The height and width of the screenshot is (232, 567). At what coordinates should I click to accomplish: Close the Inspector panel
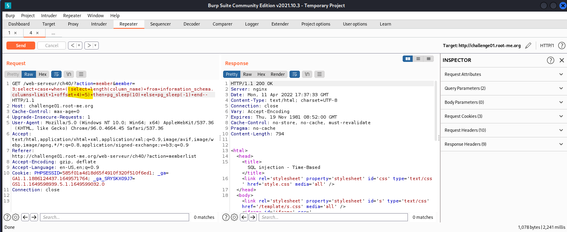561,60
